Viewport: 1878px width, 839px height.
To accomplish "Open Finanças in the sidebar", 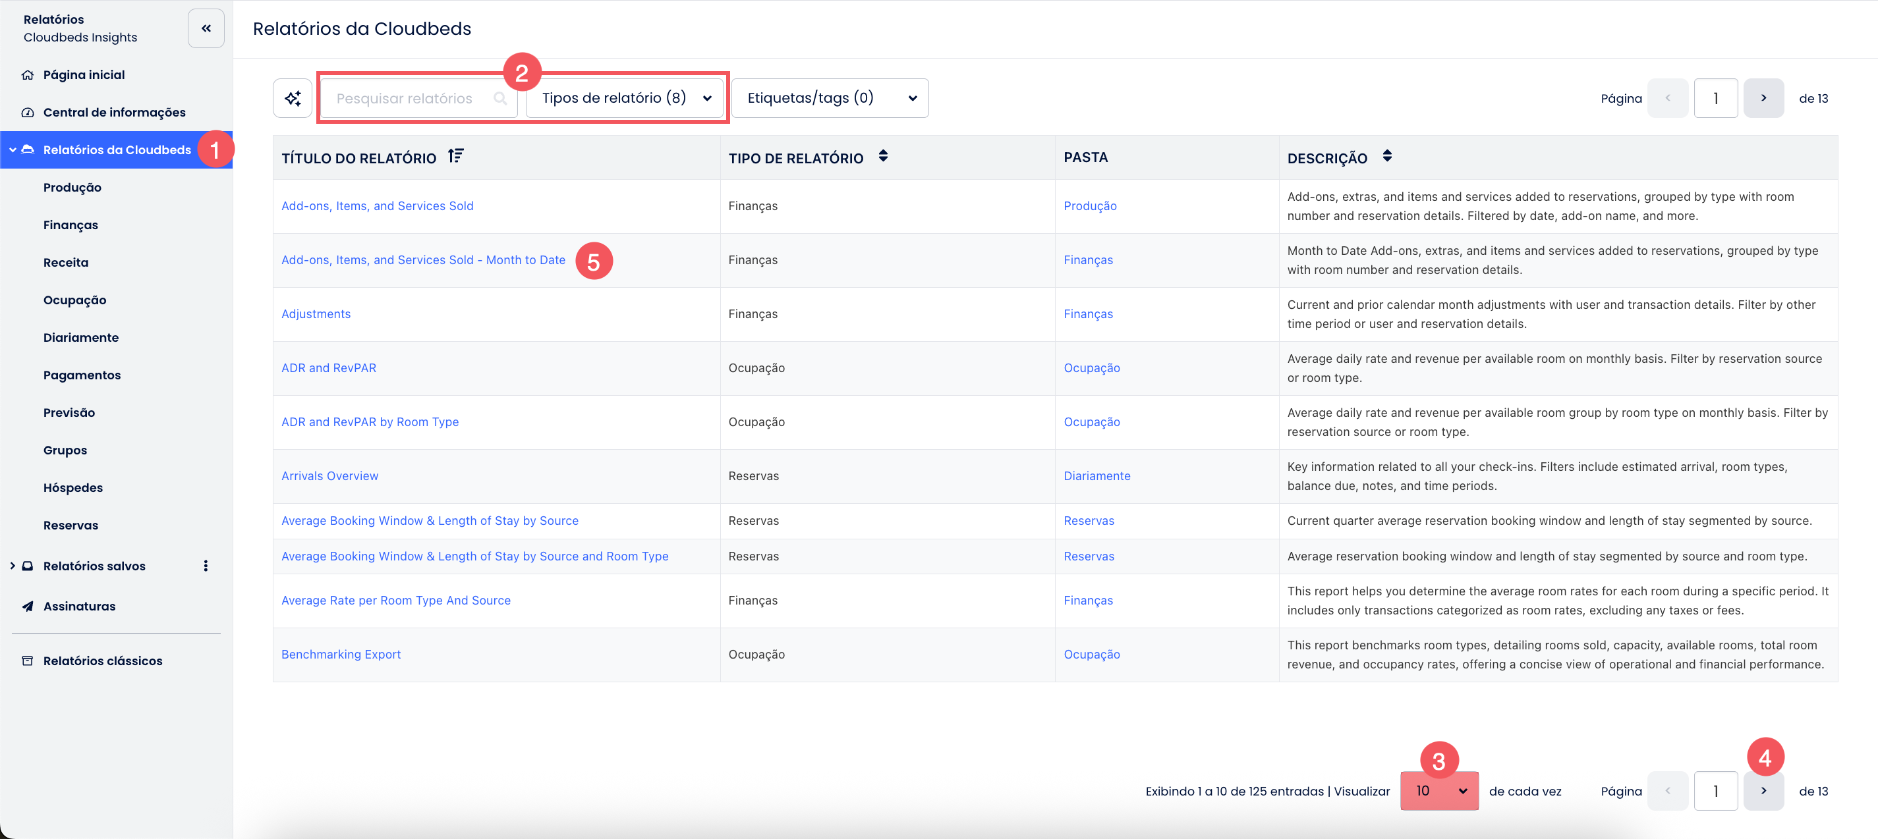I will click(x=70, y=225).
